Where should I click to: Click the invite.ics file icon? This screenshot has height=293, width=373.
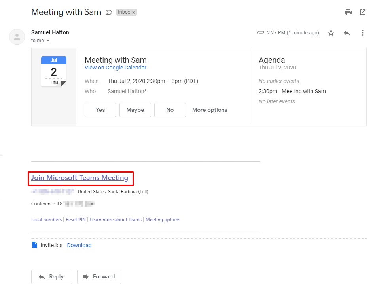tap(34, 245)
